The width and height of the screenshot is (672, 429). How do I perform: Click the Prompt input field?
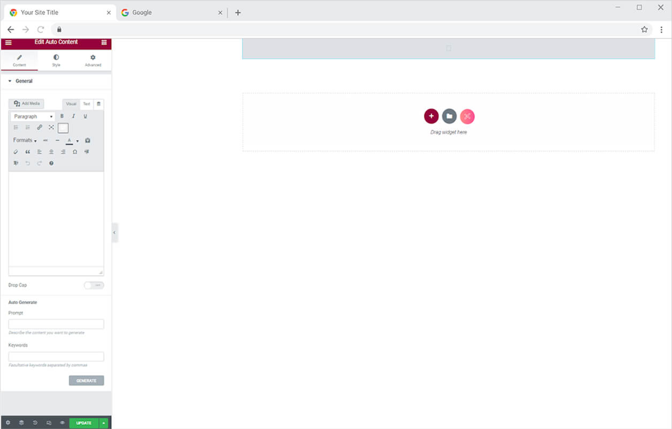(56, 324)
